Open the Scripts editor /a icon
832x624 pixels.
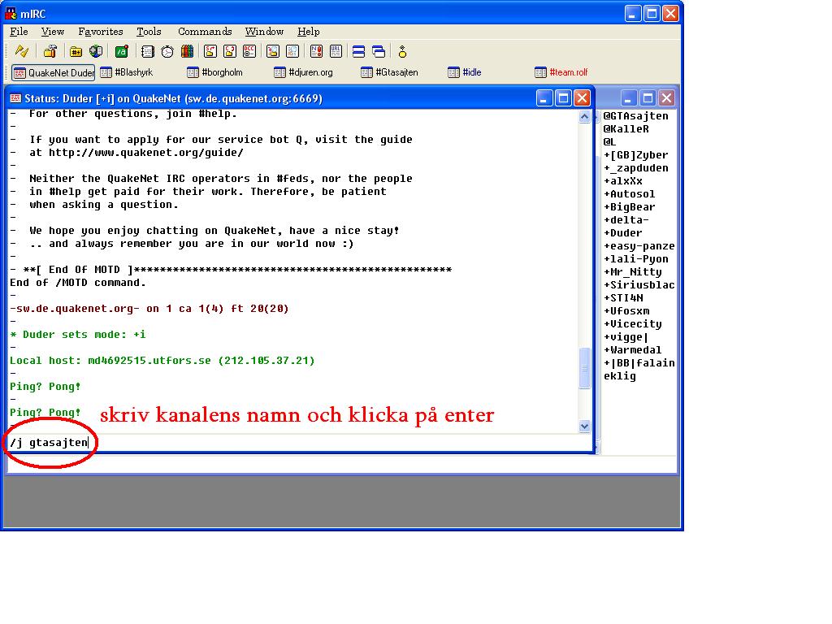tap(122, 51)
